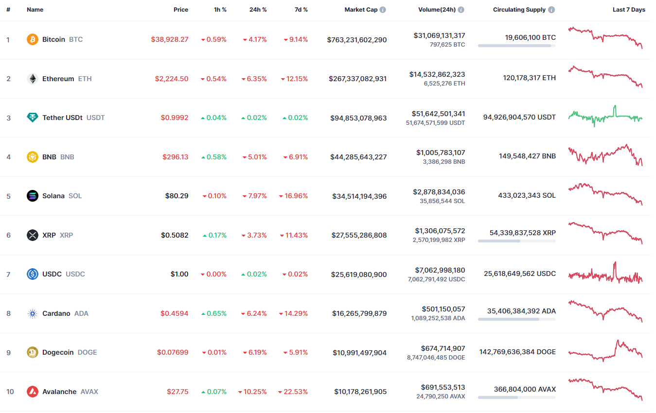
Task: Open Tether's green 7-day sparkline chart
Action: pos(605,116)
